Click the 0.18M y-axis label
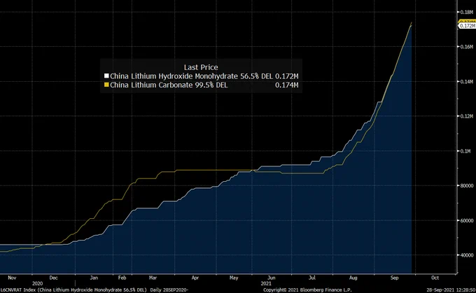The image size is (476, 293). click(x=467, y=12)
